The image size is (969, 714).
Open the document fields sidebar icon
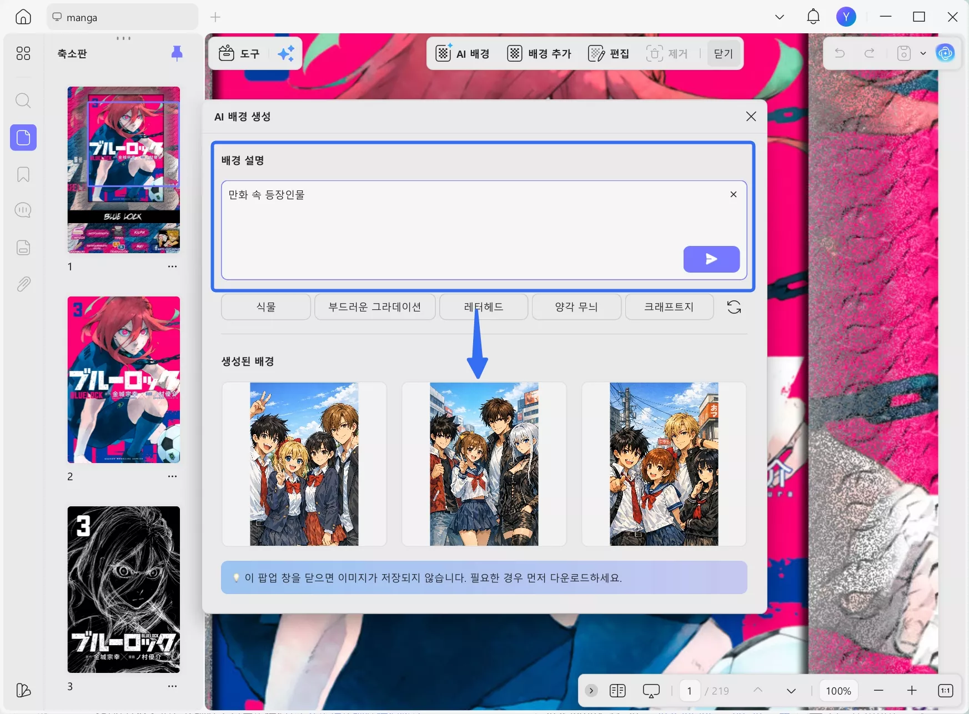tap(23, 247)
